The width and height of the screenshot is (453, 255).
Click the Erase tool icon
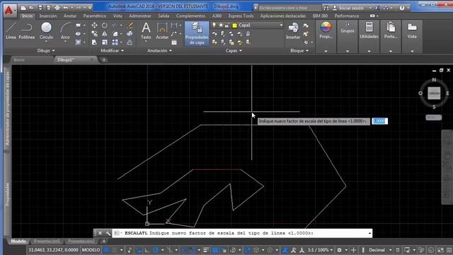[130, 25]
